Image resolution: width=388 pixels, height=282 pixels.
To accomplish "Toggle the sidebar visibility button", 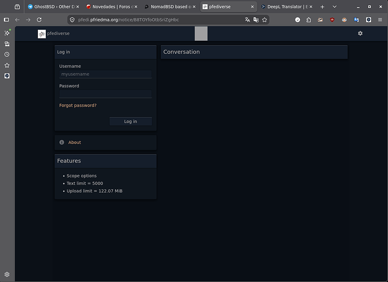I will click(x=7, y=20).
